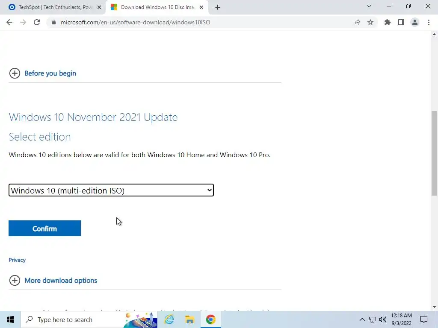Go back to the previous page
This screenshot has width=438, height=328.
9,22
